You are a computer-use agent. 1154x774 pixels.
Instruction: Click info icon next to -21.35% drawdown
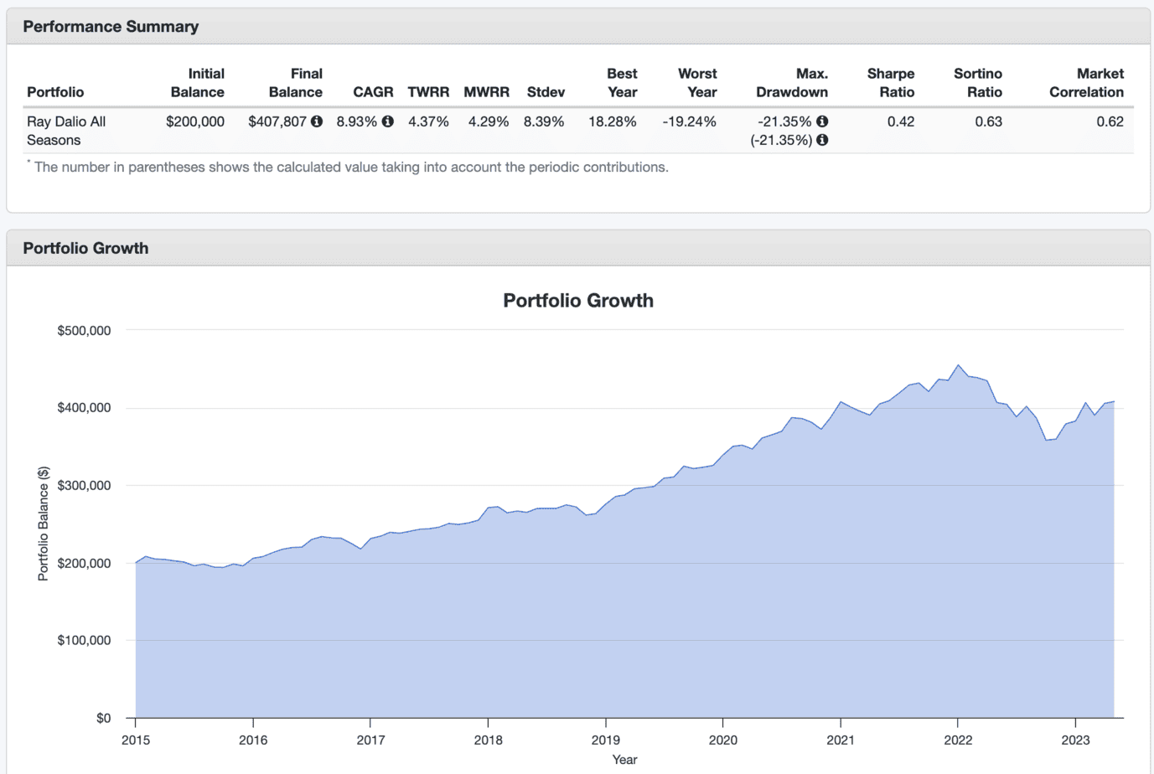point(822,121)
